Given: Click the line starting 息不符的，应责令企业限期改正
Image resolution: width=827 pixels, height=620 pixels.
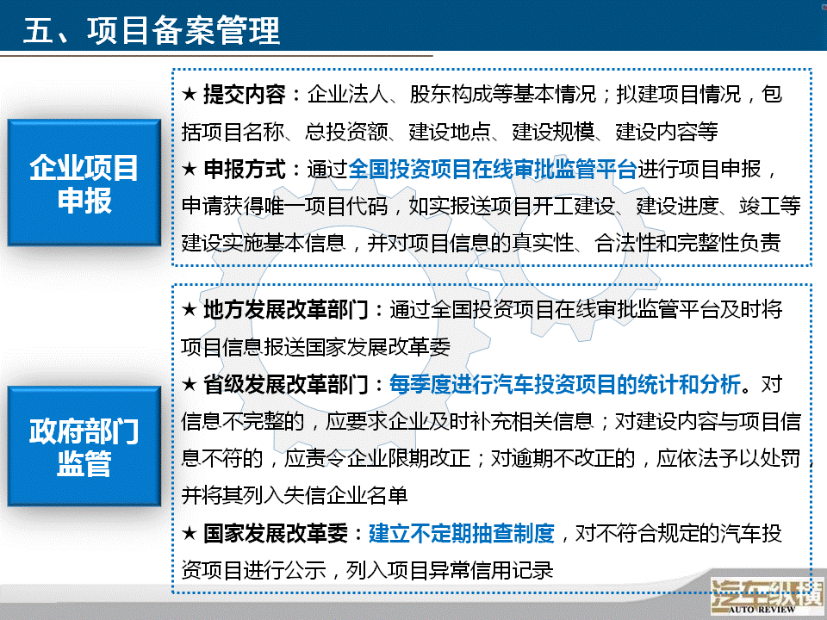Looking at the screenshot, I should 496,459.
